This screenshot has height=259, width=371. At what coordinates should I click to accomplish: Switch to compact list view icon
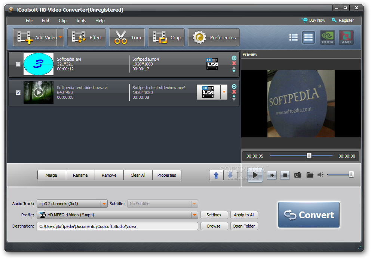(x=293, y=37)
